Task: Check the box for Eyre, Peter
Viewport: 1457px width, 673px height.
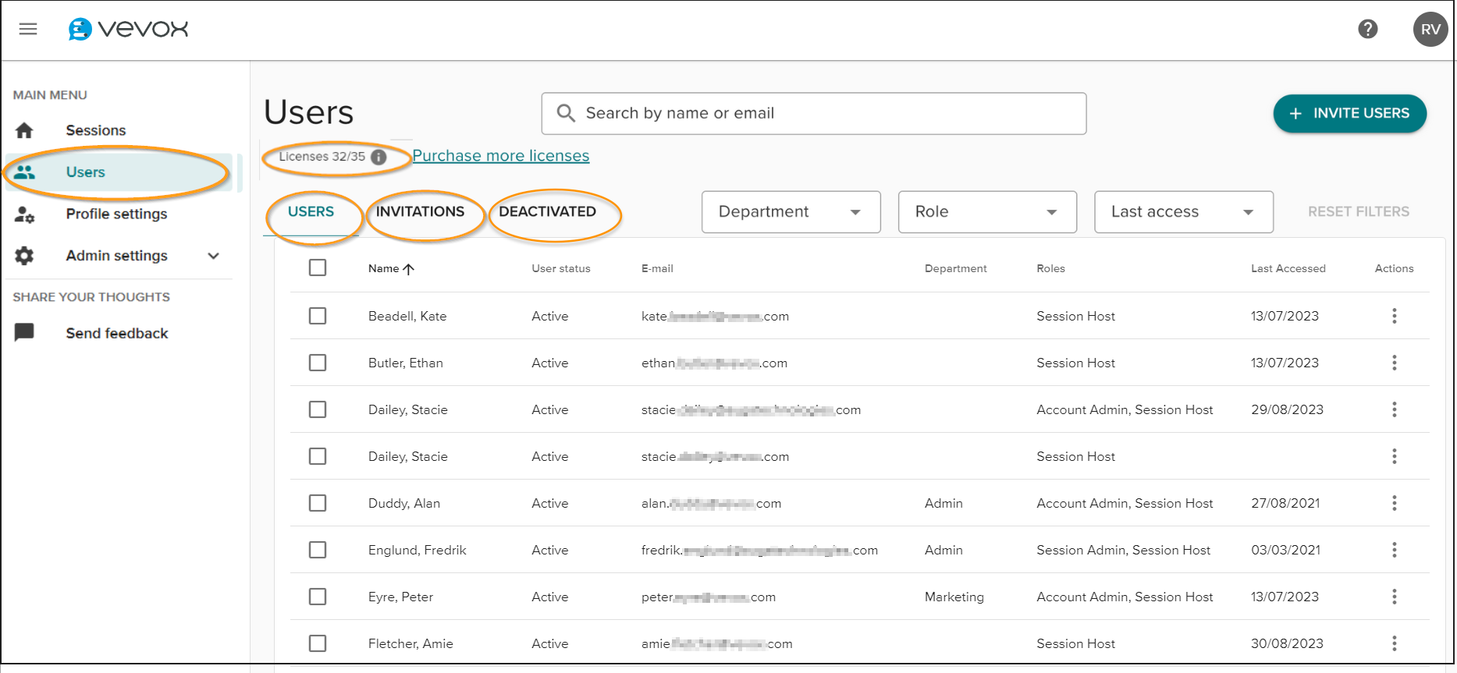Action: 318,597
